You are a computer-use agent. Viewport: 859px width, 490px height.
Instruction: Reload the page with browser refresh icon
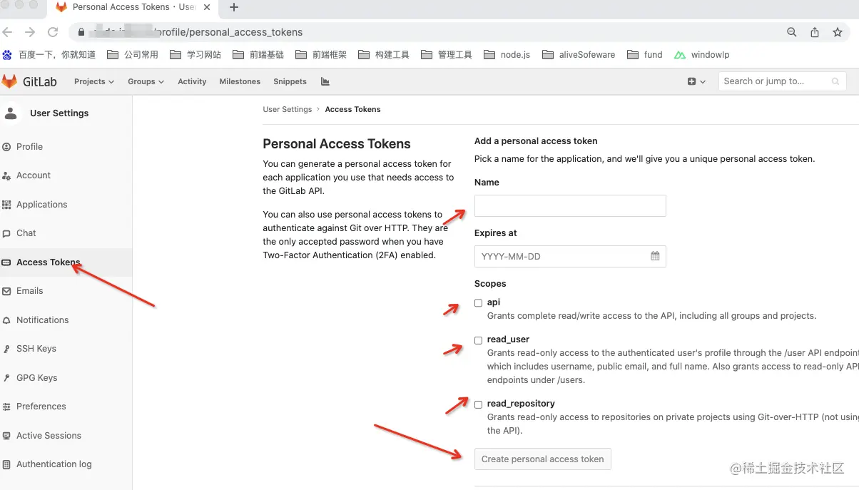[x=52, y=32]
